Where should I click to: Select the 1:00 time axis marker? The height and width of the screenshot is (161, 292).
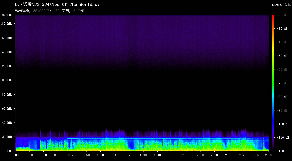click(x=101, y=155)
